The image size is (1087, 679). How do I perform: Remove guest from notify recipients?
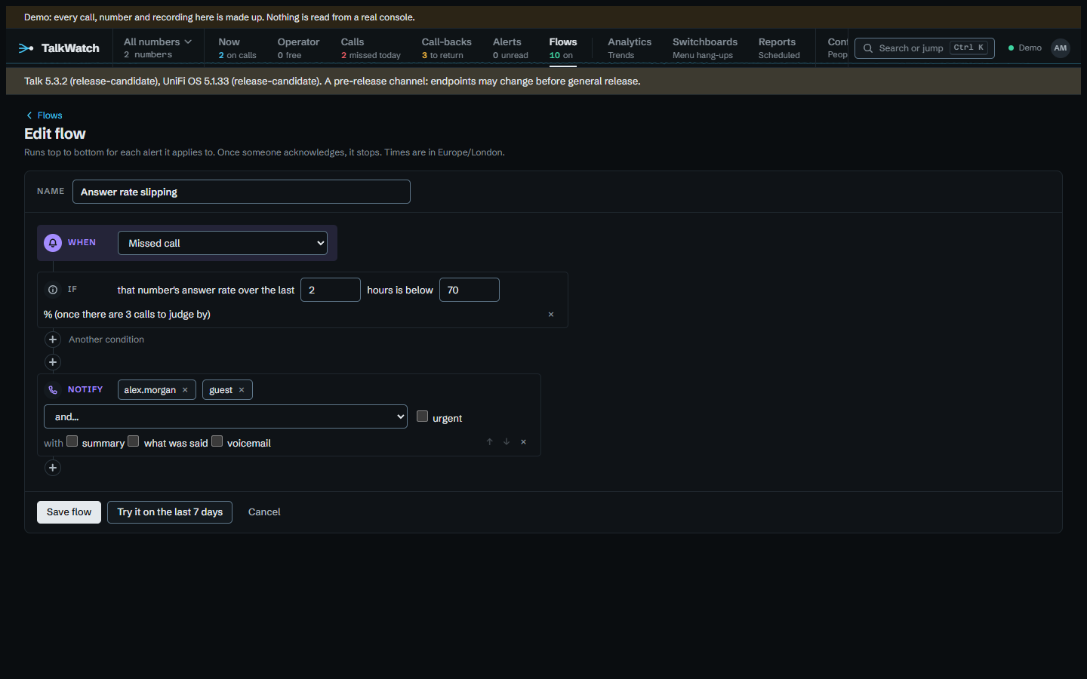click(242, 390)
